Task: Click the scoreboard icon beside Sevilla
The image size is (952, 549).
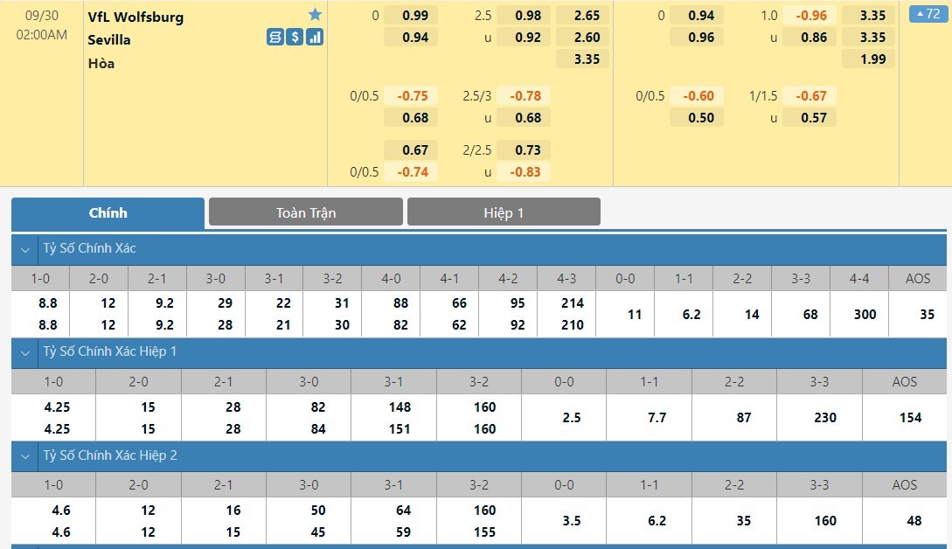Action: point(275,38)
